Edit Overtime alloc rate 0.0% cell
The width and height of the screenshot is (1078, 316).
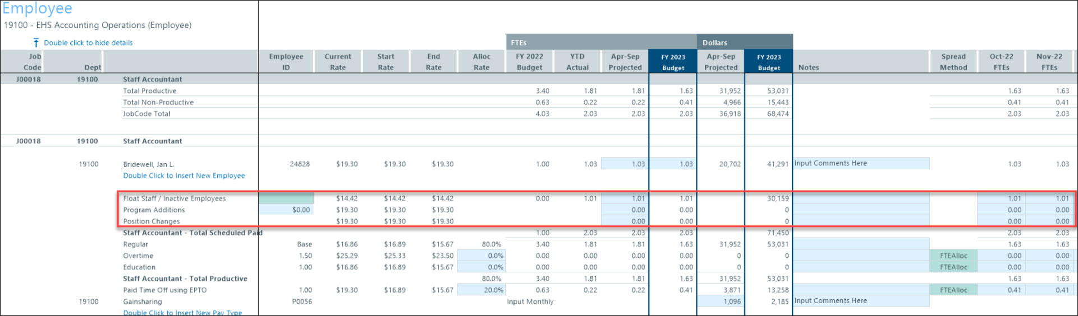pyautogui.click(x=481, y=255)
